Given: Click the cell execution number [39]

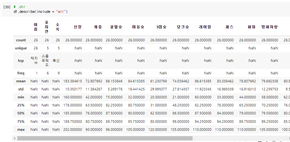Looking at the screenshot, I should (7, 7).
